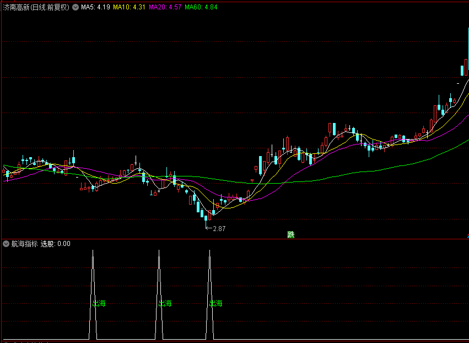This screenshot has width=469, height=343.
Task: Select the MA10: 4.31 label
Action: click(129, 7)
